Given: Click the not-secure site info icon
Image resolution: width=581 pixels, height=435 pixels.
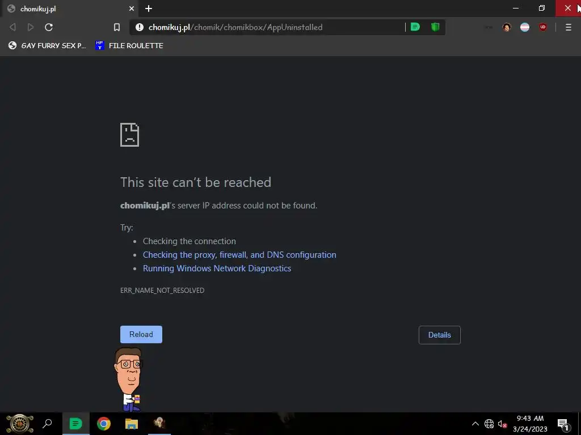Looking at the screenshot, I should pyautogui.click(x=140, y=27).
